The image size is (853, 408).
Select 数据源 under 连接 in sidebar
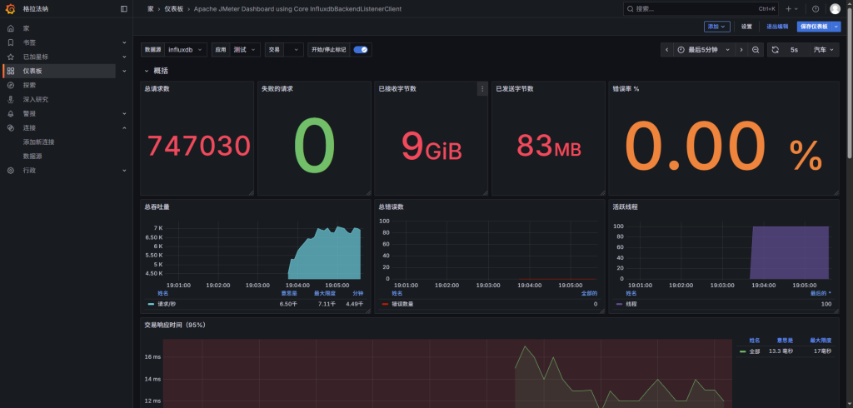[x=32, y=156]
